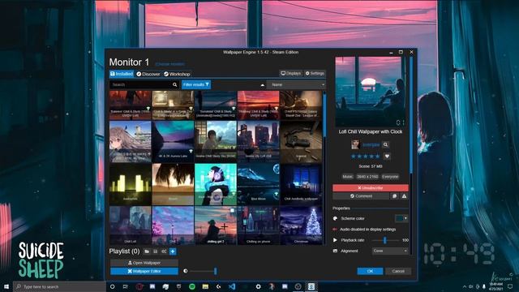The width and height of the screenshot is (519, 292).
Task: Click the Scheme color palette icon
Action: (335, 218)
